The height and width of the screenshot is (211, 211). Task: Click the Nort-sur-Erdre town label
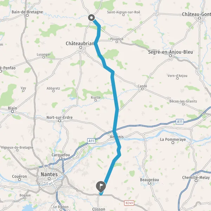[59, 117]
